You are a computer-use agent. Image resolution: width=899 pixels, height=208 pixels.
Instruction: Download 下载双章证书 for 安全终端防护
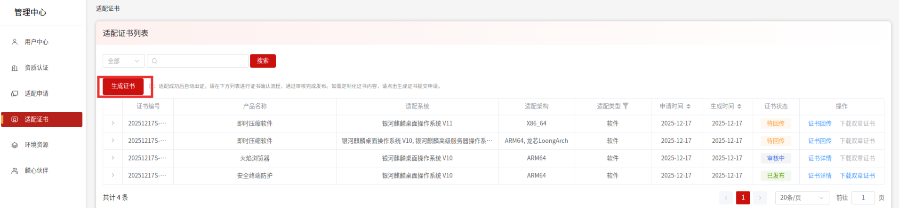[857, 176]
